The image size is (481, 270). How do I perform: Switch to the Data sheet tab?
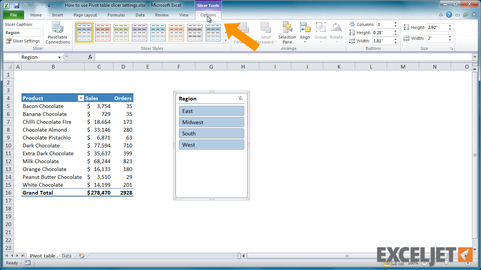click(x=66, y=256)
